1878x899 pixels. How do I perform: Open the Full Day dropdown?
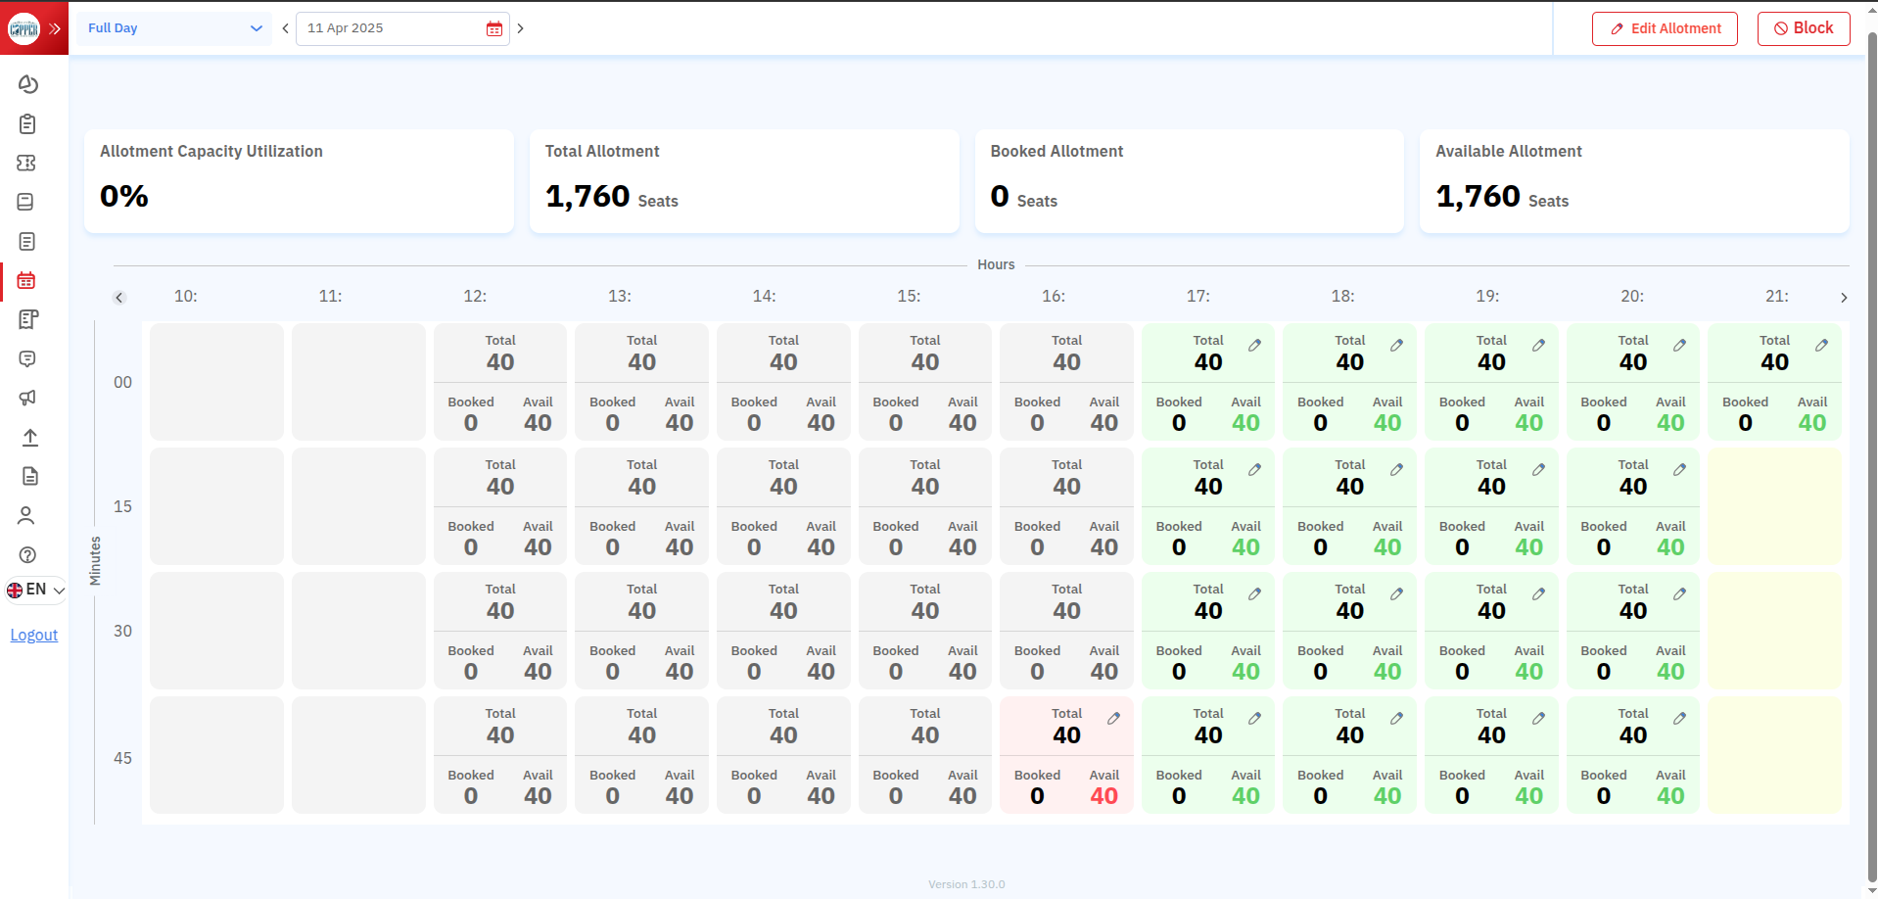click(x=174, y=28)
